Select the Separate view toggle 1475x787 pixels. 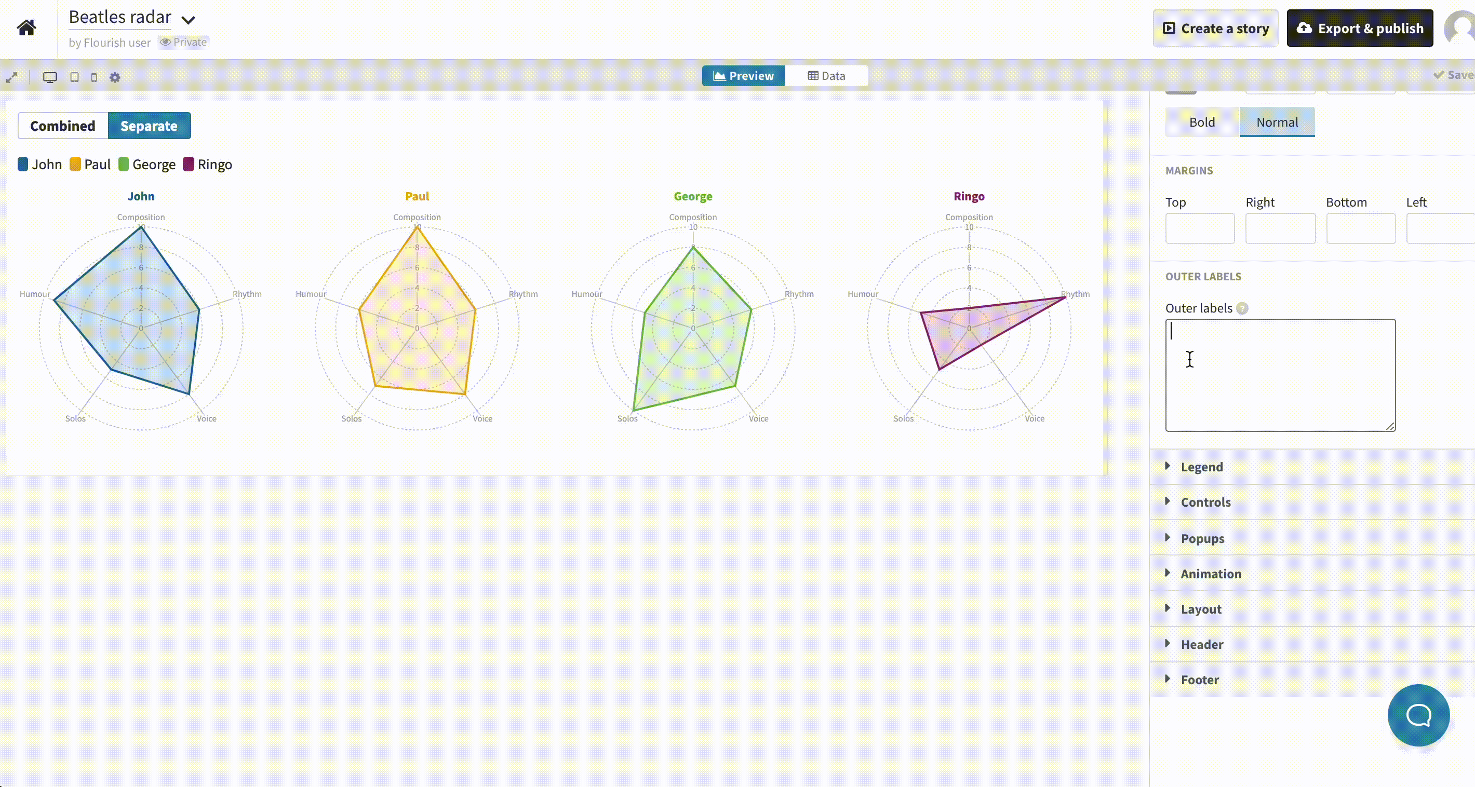tap(149, 126)
